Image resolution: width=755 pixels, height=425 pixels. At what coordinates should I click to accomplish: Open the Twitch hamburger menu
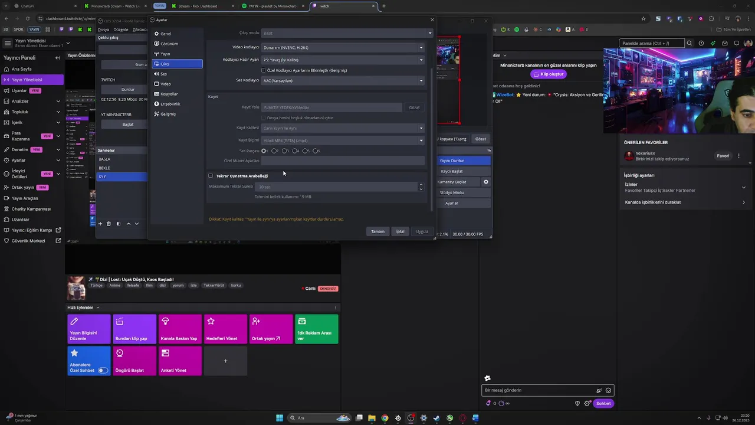7,43
